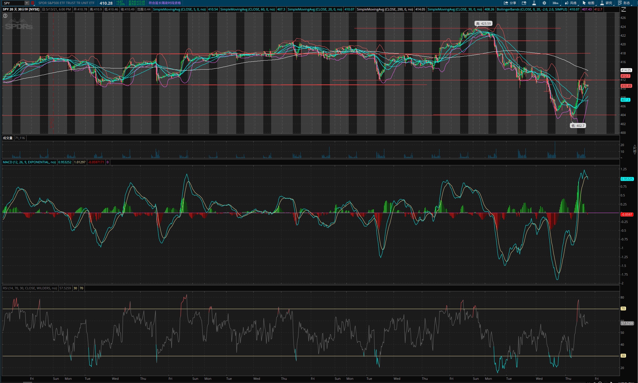The width and height of the screenshot is (638, 383).
Task: Open the Studies (研究) menu
Action: [x=606, y=3]
